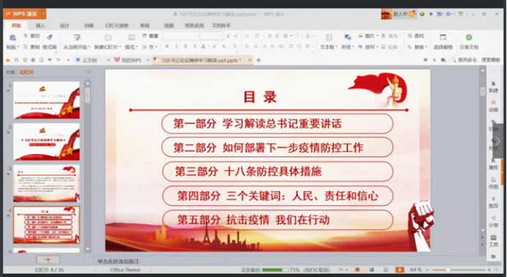Toggle Bold formatting button
Viewport: 507px width, 277px height.
(167, 47)
